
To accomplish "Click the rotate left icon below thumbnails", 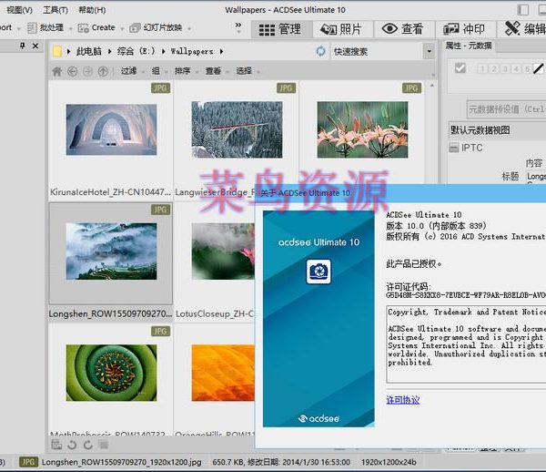I will click(x=72, y=445).
